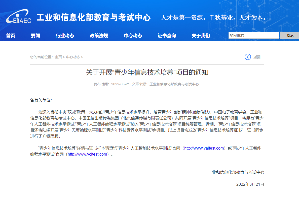This screenshot has height=202, width=299.
Task: Select 政策法规 from the navigation bar
Action: point(99,36)
